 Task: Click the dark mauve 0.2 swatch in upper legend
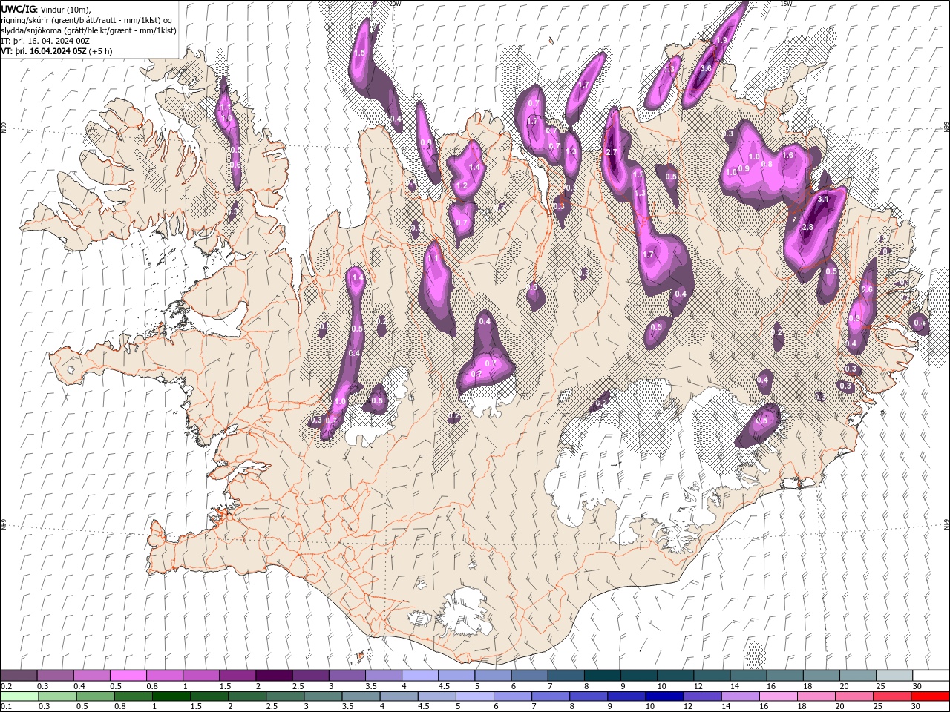19,676
